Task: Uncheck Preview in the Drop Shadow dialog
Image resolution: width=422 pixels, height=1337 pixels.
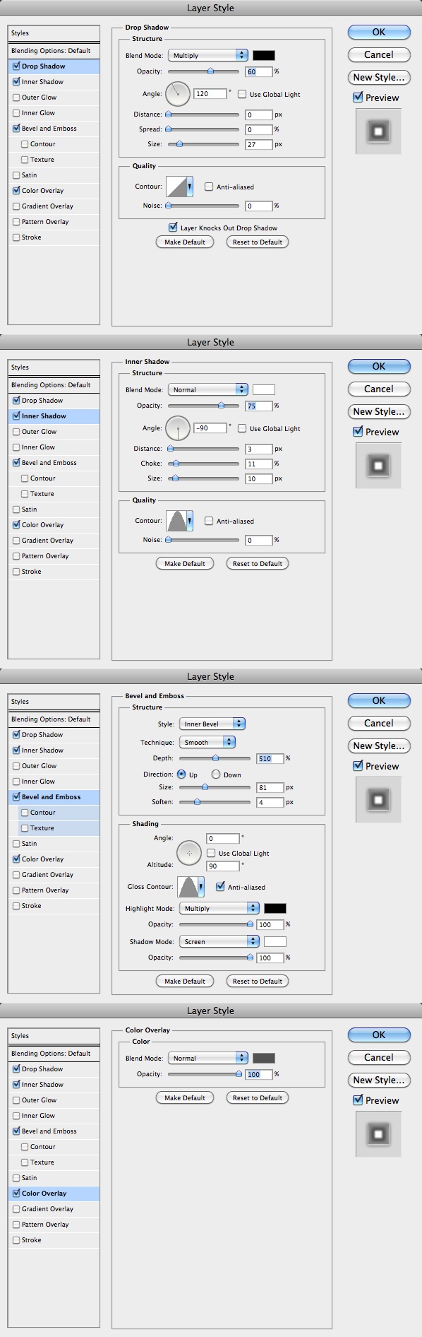Action: (358, 98)
